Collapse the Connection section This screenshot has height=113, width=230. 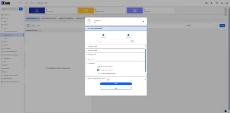pyautogui.click(x=115, y=63)
